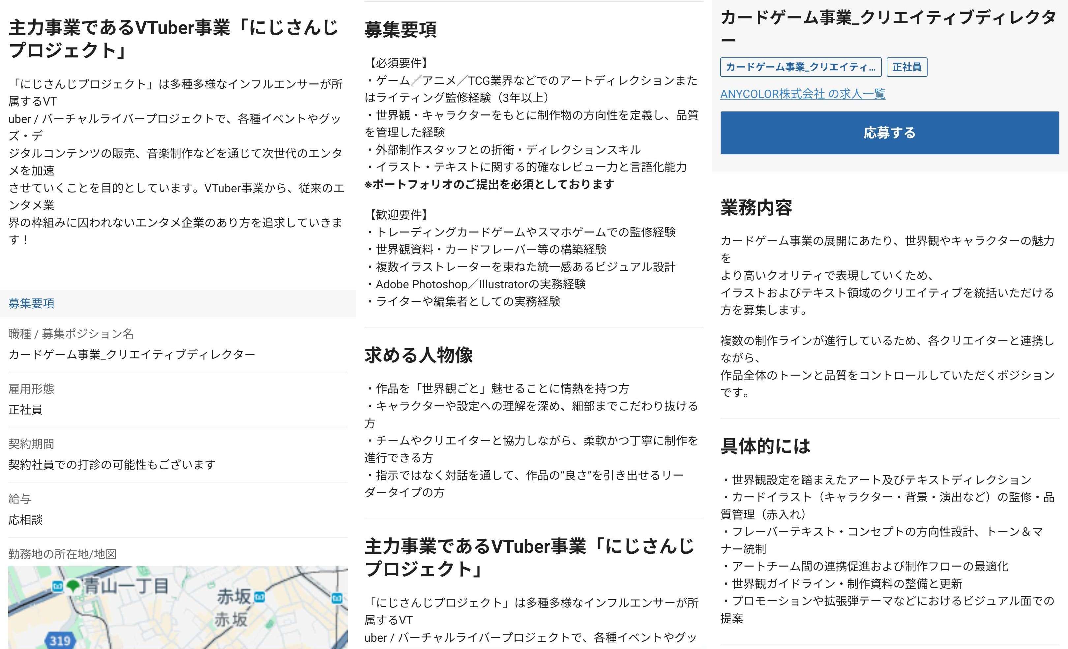Click the 青山一丁目 station label on map
This screenshot has width=1068, height=649.
[x=126, y=586]
